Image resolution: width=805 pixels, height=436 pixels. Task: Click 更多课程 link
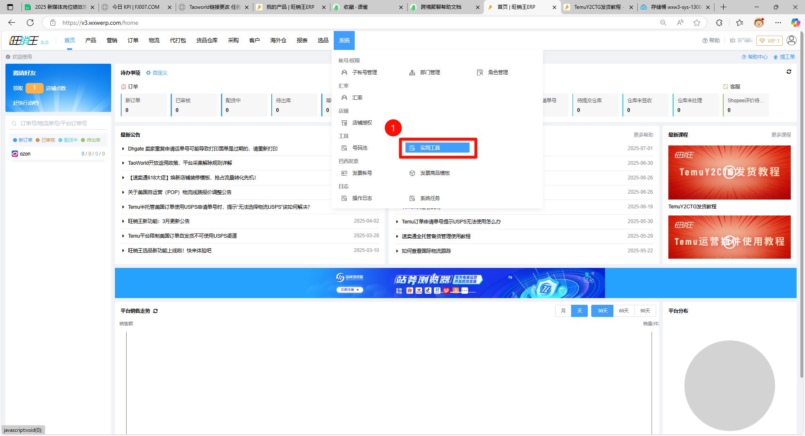click(x=781, y=135)
